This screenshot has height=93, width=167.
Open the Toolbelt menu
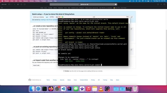click(x=44, y=1)
